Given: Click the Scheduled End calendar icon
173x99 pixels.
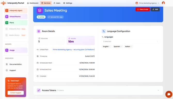Looking at the screenshot, I should pyautogui.click(x=38, y=70).
